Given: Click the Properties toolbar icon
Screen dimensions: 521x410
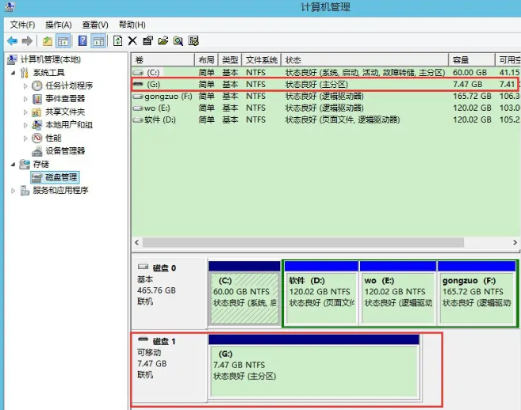Looking at the screenshot, I should tap(147, 41).
